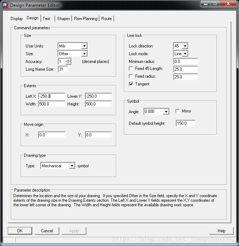Decrease Accuracy with the down spinner arrow
The image size is (239, 246).
pos(68,63)
